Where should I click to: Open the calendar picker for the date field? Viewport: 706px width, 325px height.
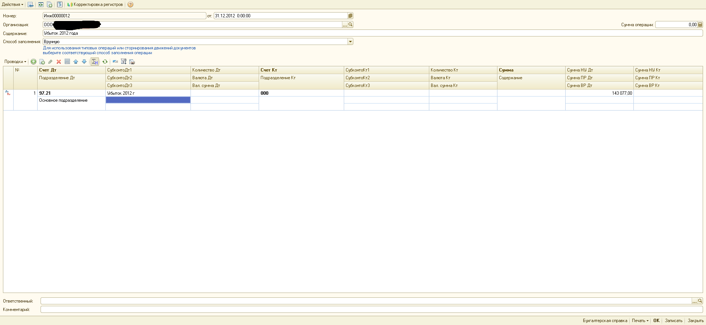(350, 16)
